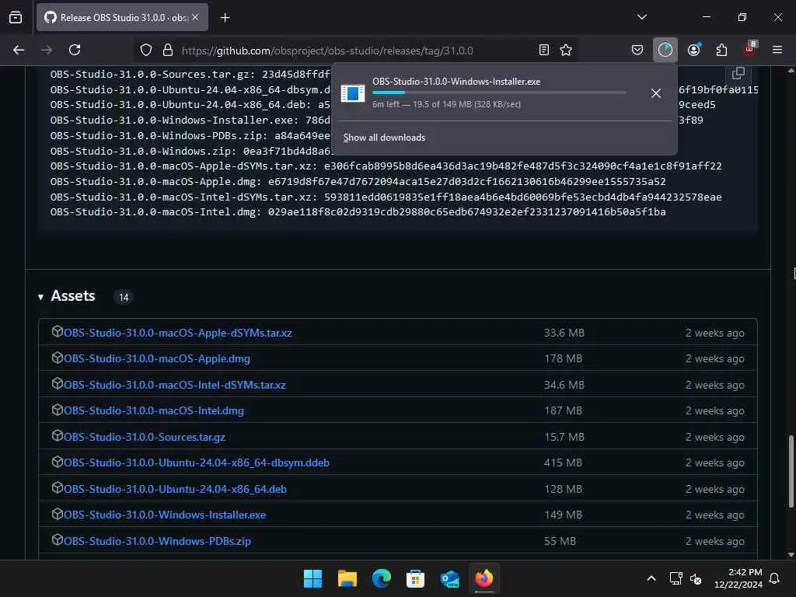Open the network status tray icon
796x597 pixels.
pyautogui.click(x=676, y=578)
